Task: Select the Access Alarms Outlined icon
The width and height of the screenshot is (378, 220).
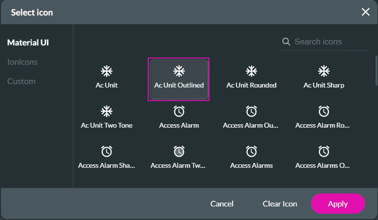Action: click(x=323, y=158)
